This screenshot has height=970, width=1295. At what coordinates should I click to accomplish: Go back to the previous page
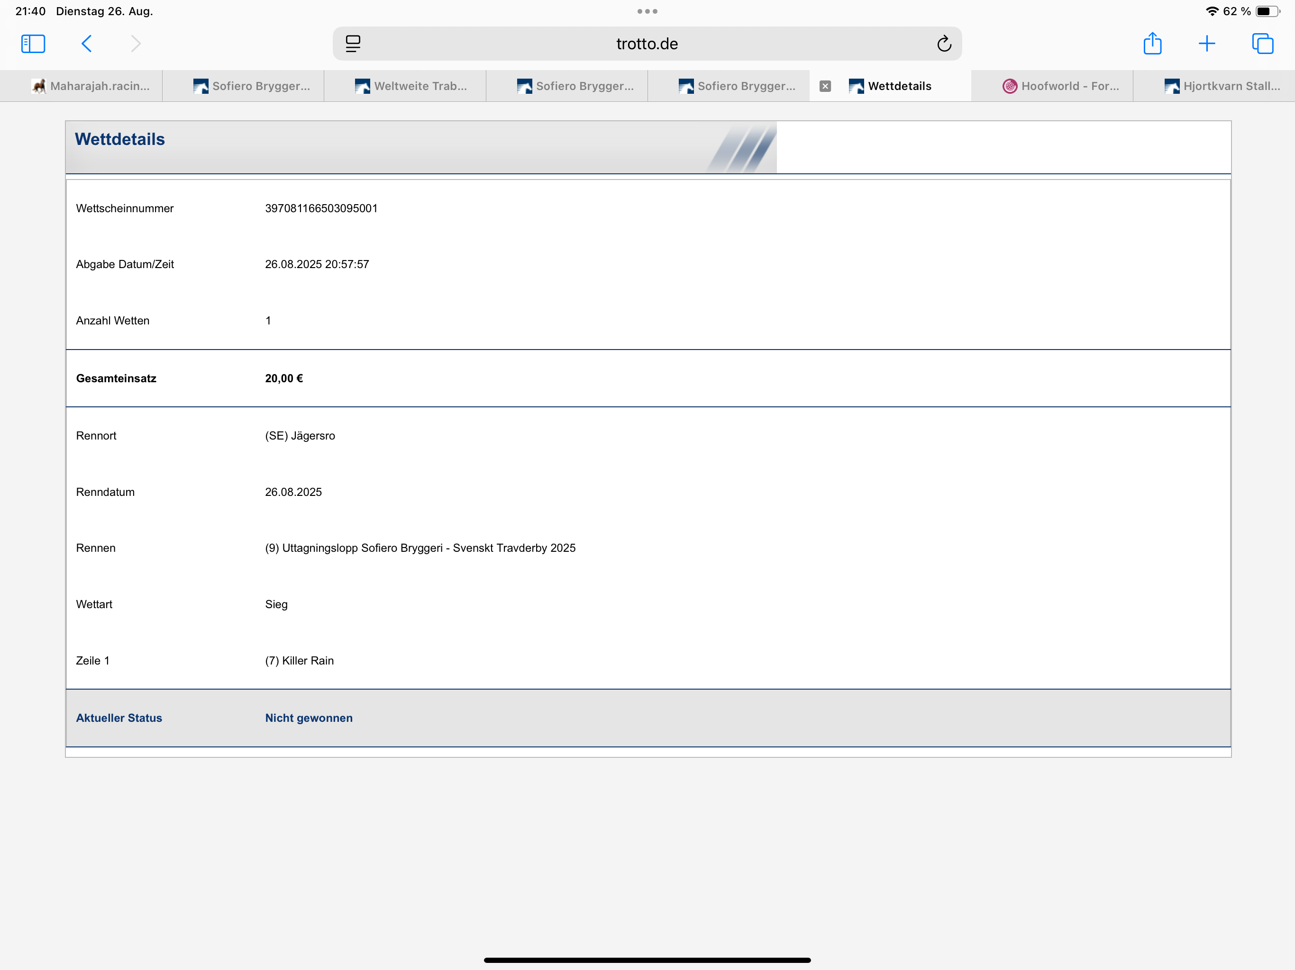coord(87,44)
